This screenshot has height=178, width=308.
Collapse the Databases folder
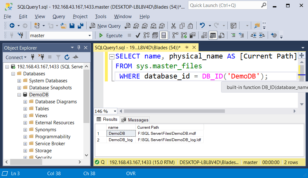13,74
